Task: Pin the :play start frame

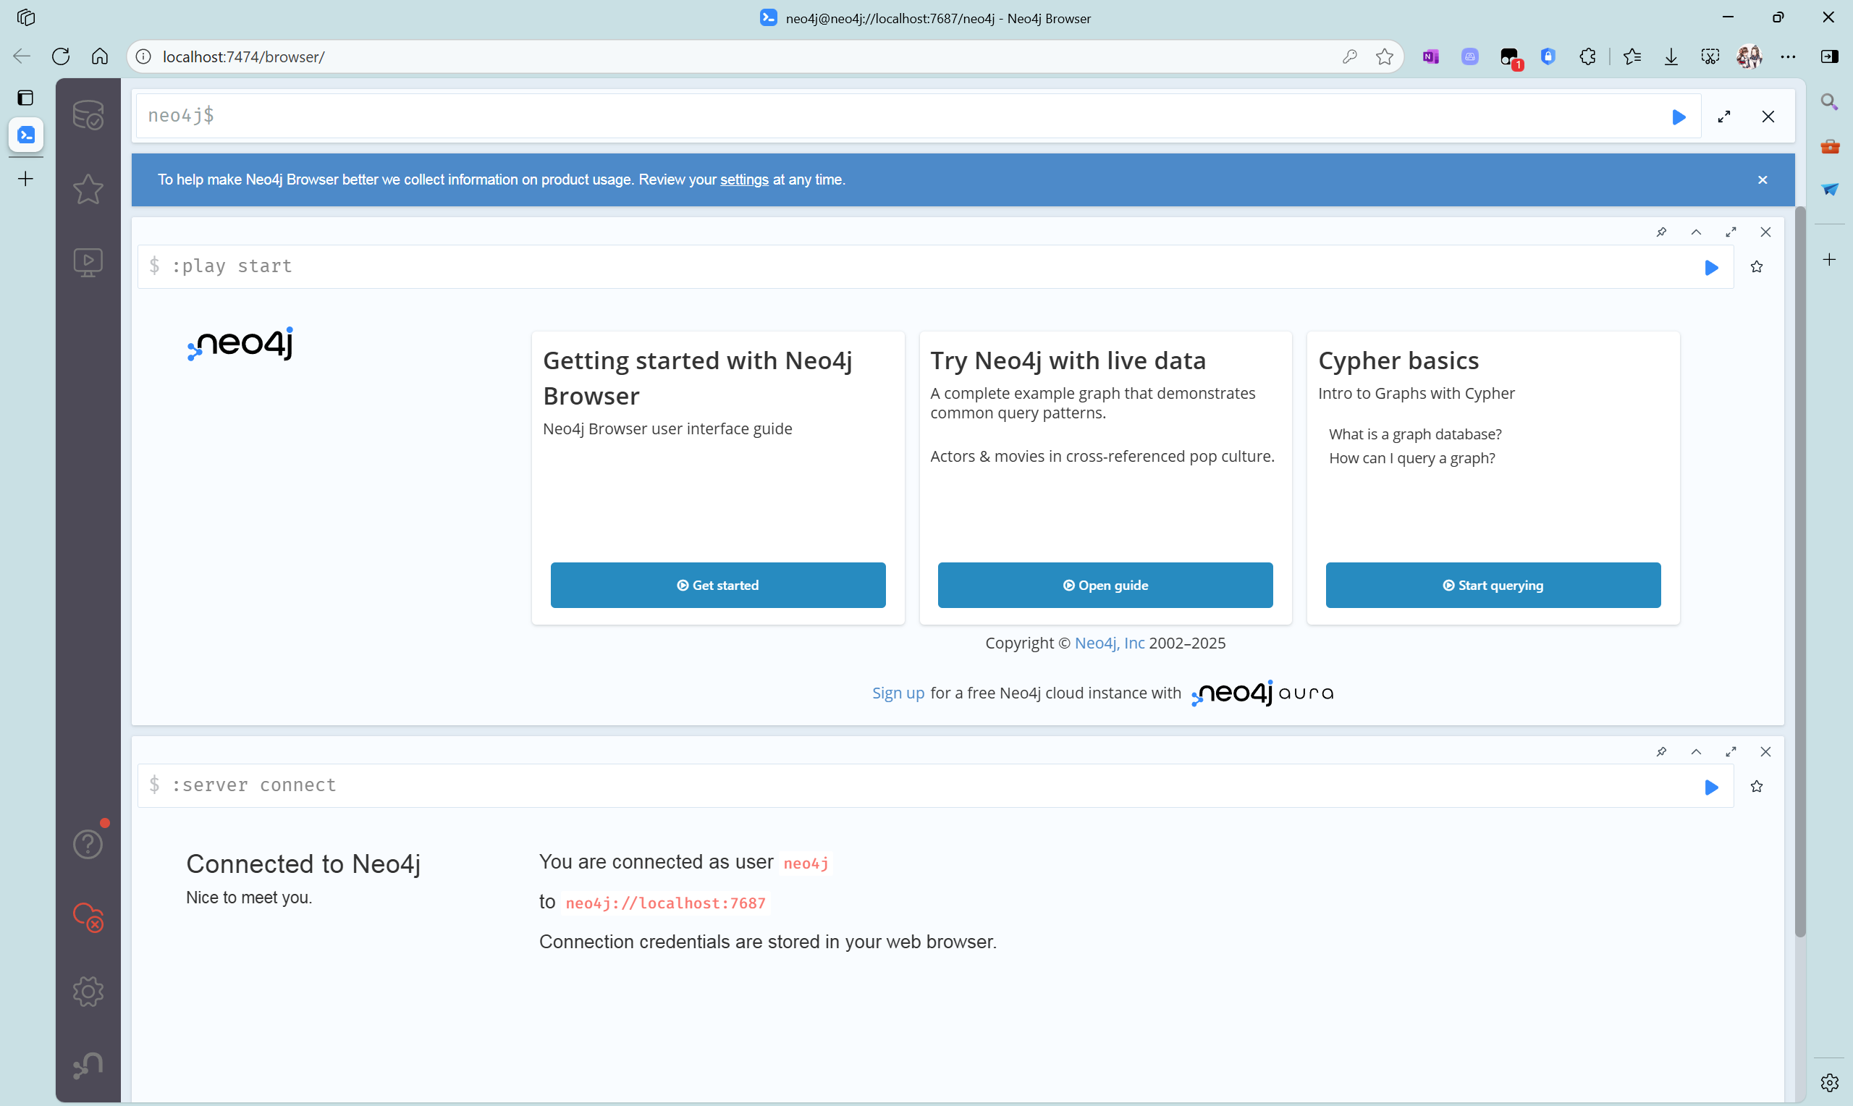Action: (1661, 232)
